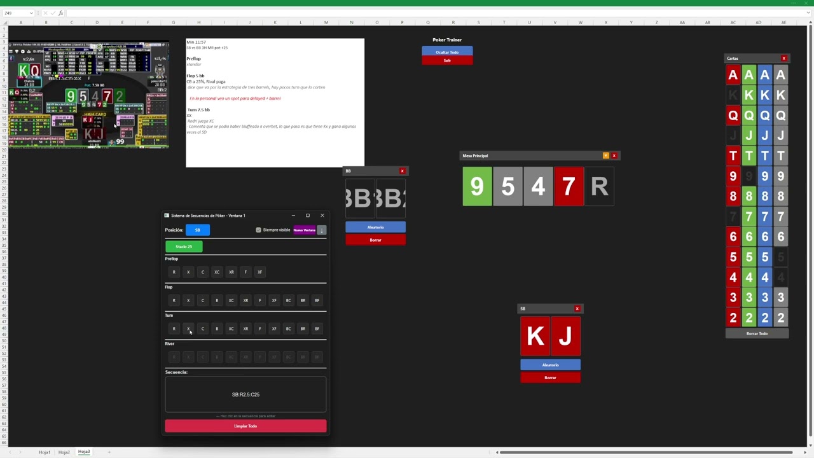Select the red Ace card in Cartas
The height and width of the screenshot is (458, 814).
click(733, 75)
